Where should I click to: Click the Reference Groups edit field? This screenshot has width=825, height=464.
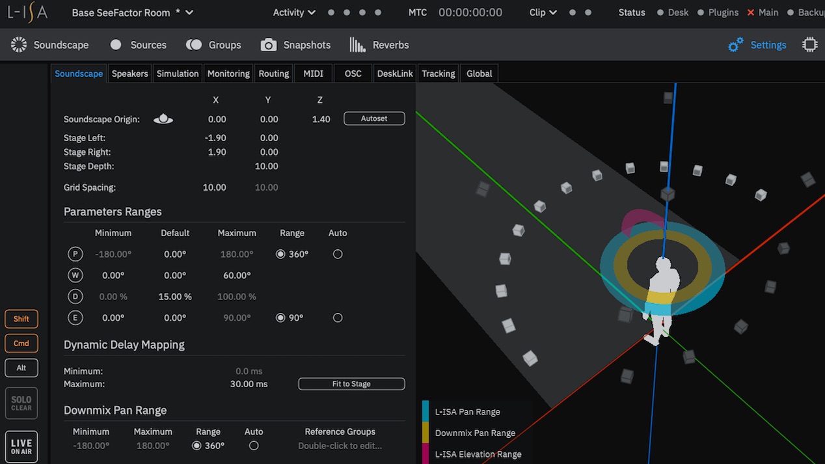click(340, 445)
